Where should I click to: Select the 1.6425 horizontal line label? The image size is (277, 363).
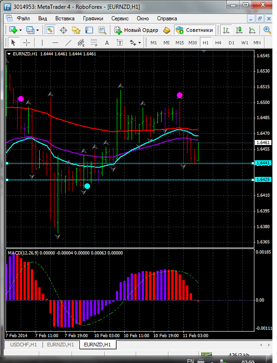(263, 179)
